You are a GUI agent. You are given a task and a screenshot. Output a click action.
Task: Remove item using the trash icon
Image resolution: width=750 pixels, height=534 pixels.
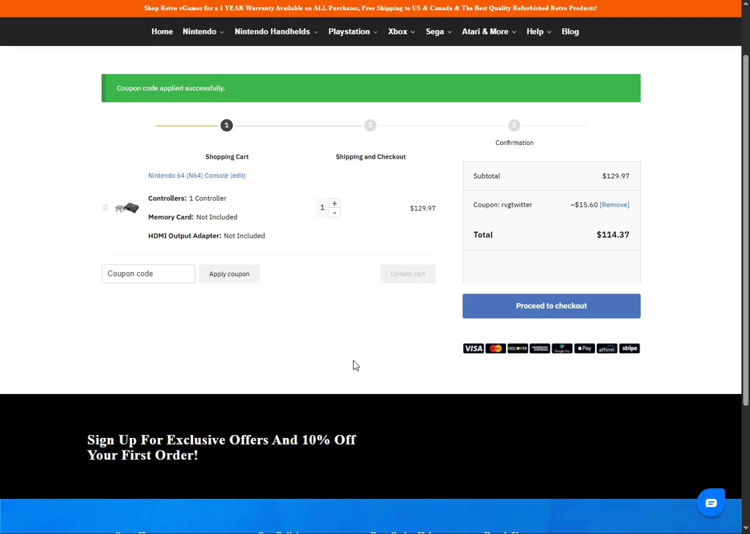pyautogui.click(x=105, y=207)
